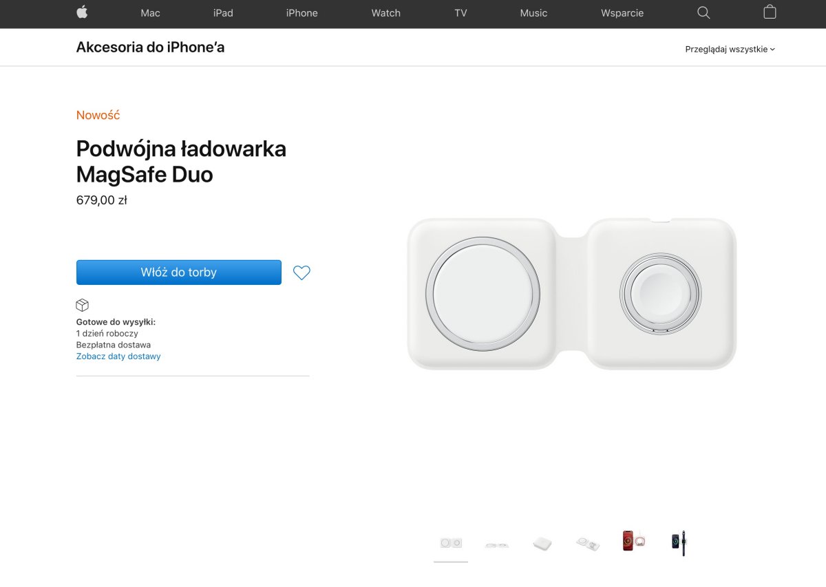The height and width of the screenshot is (587, 826).
Task: Select the second side-view thumbnail
Action: pyautogui.click(x=496, y=544)
